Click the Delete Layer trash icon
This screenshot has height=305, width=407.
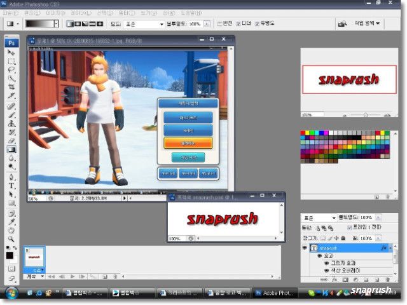click(387, 280)
